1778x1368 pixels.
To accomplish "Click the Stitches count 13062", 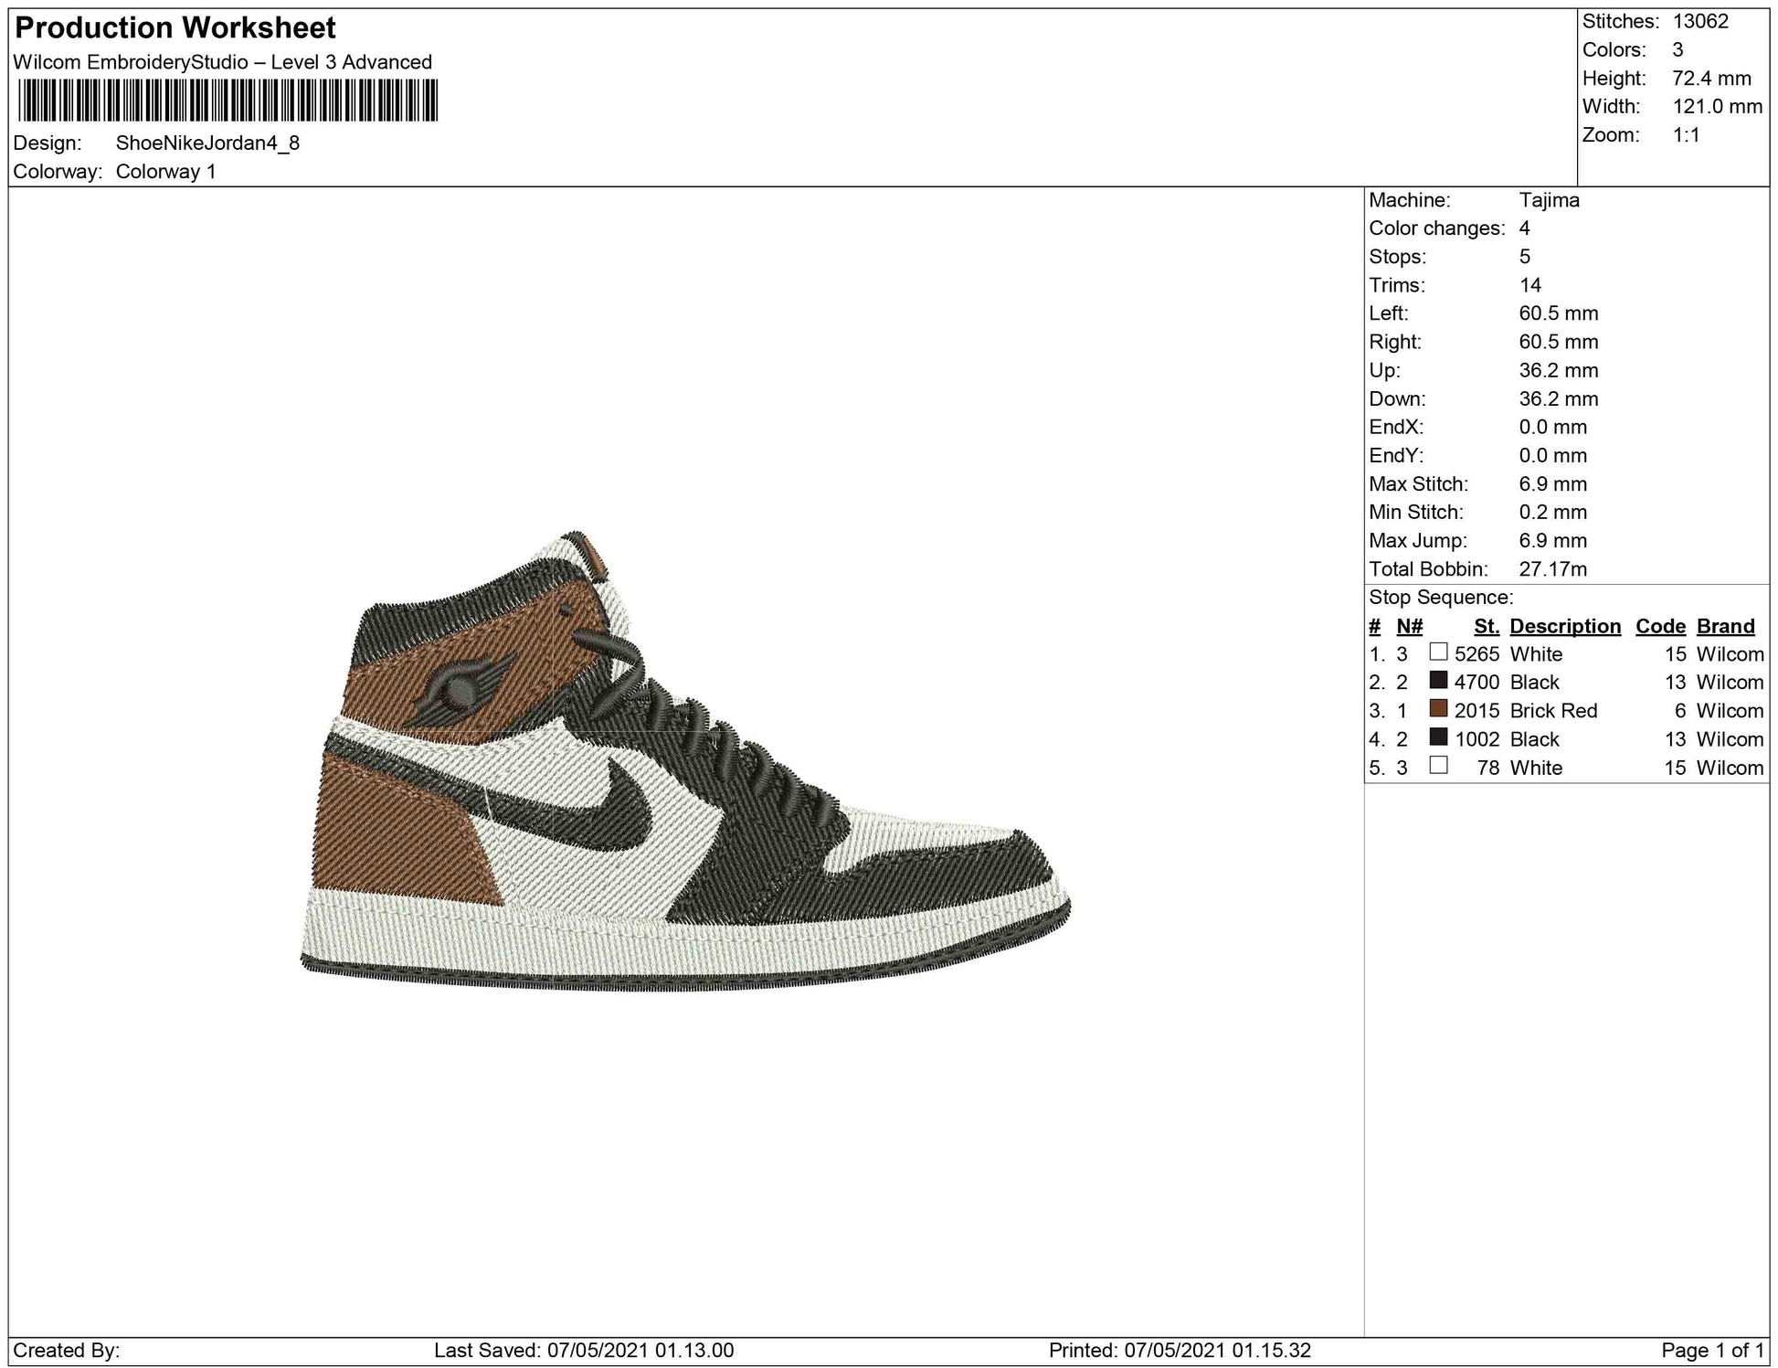I will (x=1700, y=22).
